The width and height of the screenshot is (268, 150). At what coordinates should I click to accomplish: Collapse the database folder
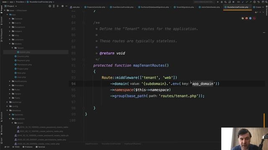7,110
